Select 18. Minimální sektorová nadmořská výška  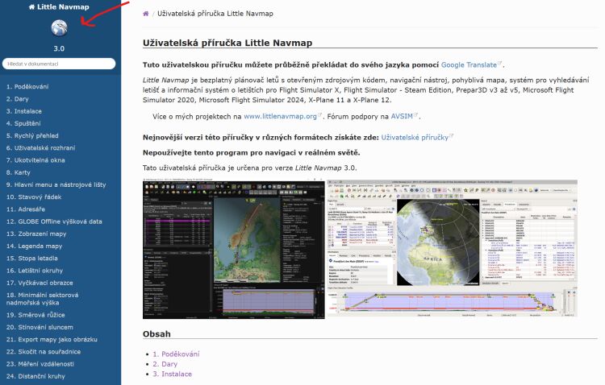[x=42, y=299]
